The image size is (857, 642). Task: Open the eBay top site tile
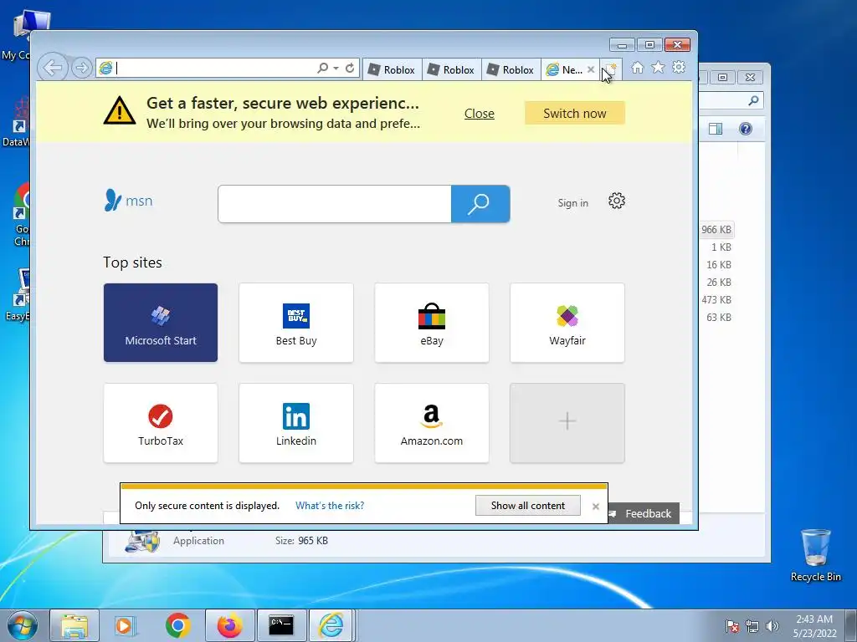click(432, 323)
